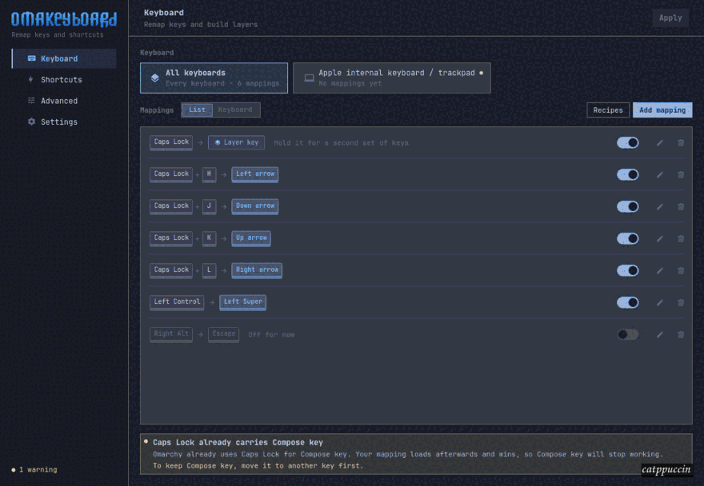Click the laptop icon on Apple keyboard card
This screenshot has width=704, height=486.
pyautogui.click(x=309, y=78)
